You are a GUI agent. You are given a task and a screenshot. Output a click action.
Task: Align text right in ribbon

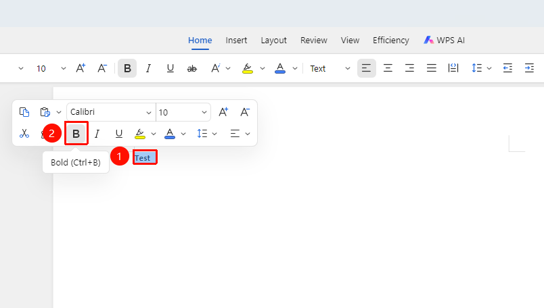click(410, 68)
